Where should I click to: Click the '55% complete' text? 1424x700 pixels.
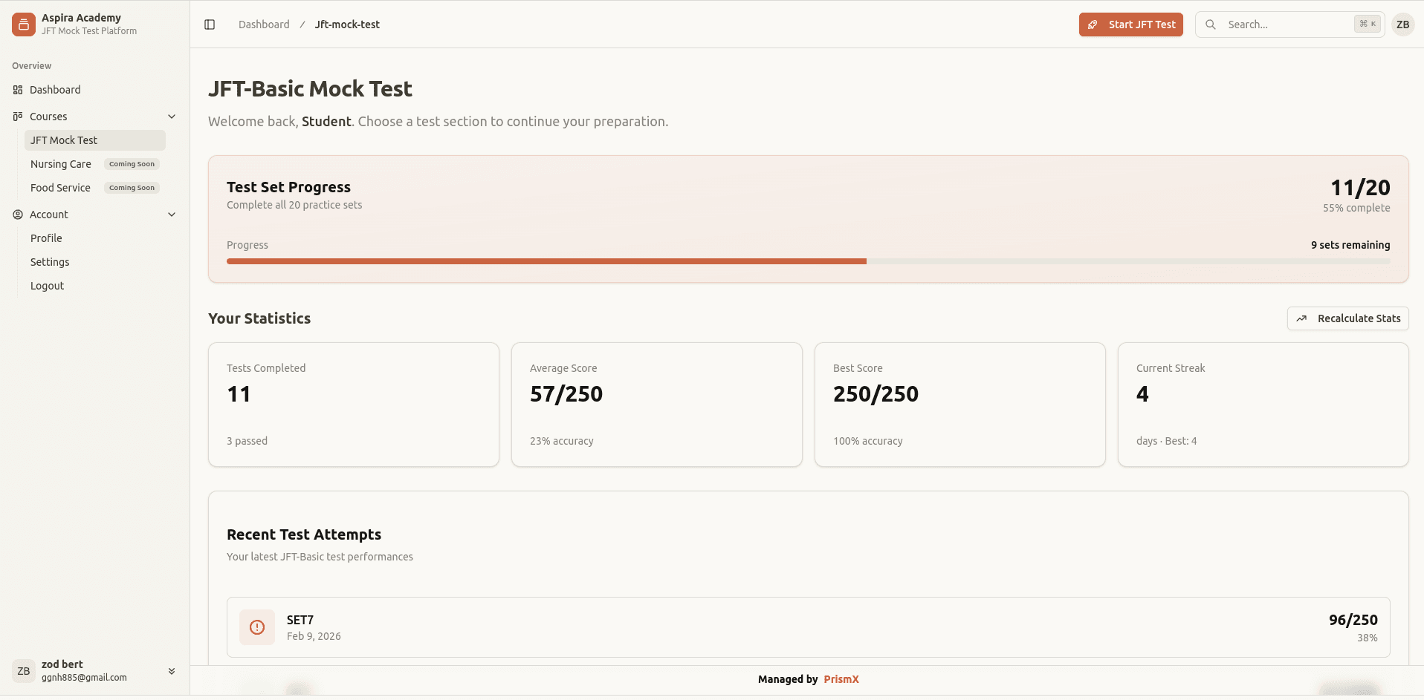click(x=1356, y=208)
